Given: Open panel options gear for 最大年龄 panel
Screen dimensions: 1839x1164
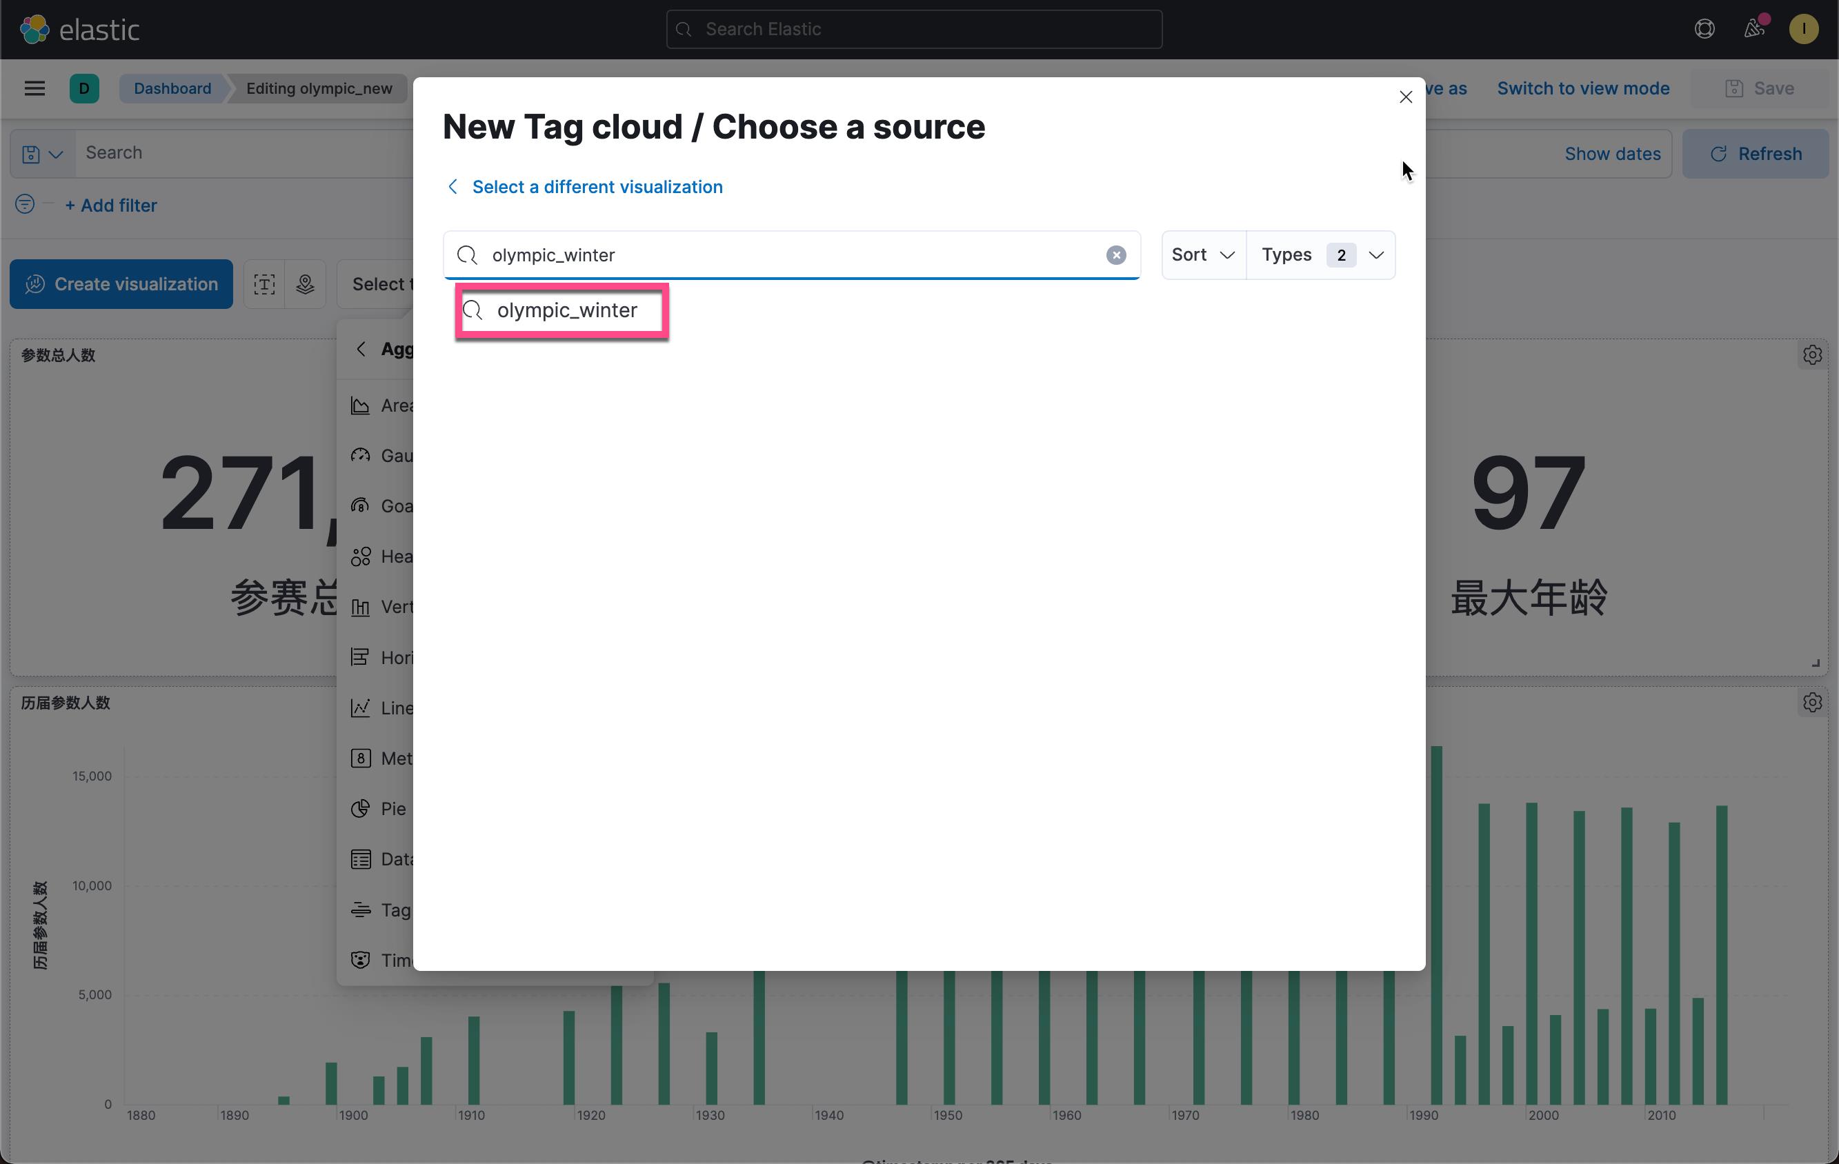Looking at the screenshot, I should tap(1812, 355).
